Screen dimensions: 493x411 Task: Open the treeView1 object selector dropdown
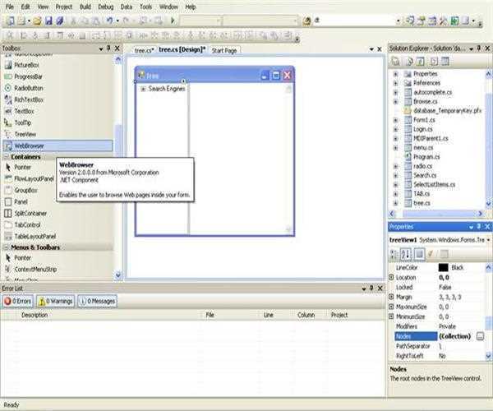point(488,240)
